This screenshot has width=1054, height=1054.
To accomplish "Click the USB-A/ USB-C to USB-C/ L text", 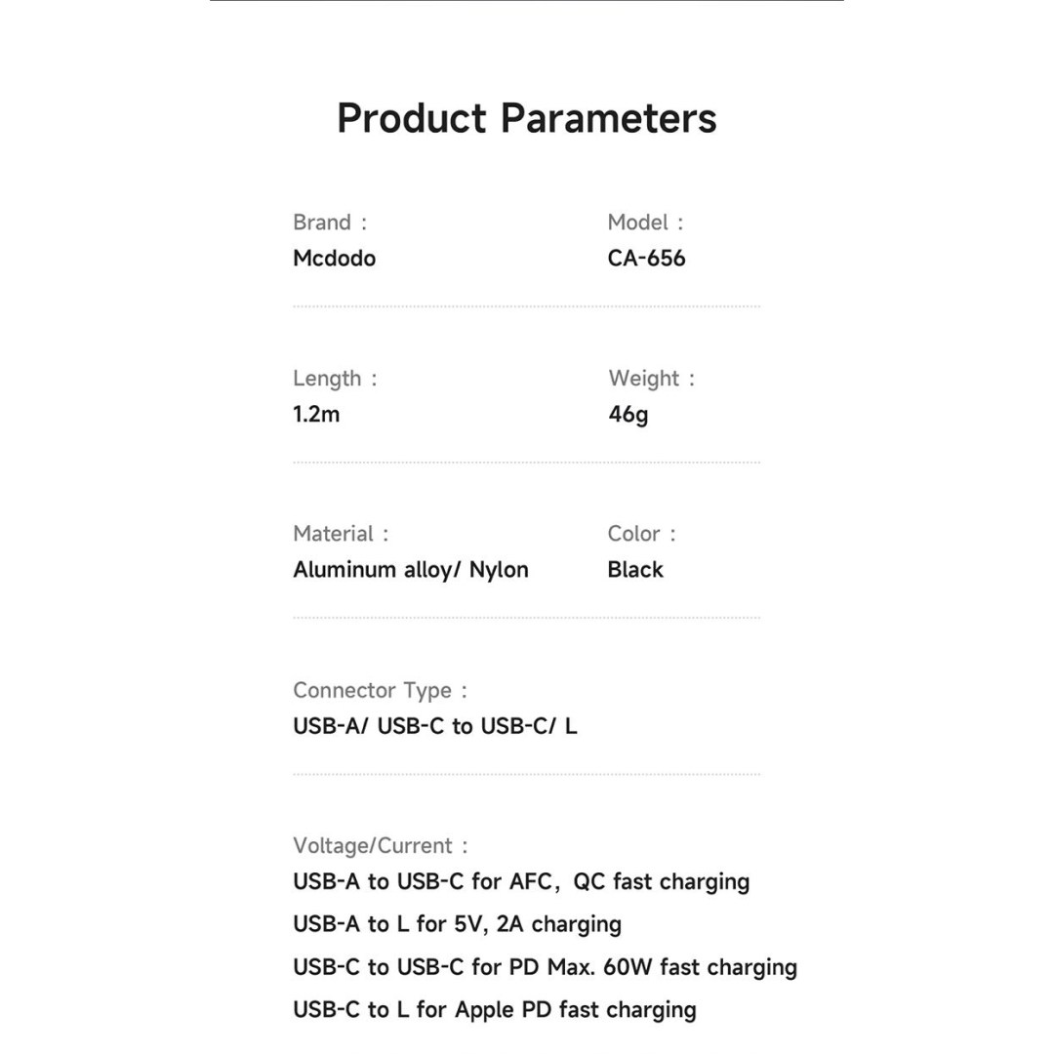I will pyautogui.click(x=435, y=726).
